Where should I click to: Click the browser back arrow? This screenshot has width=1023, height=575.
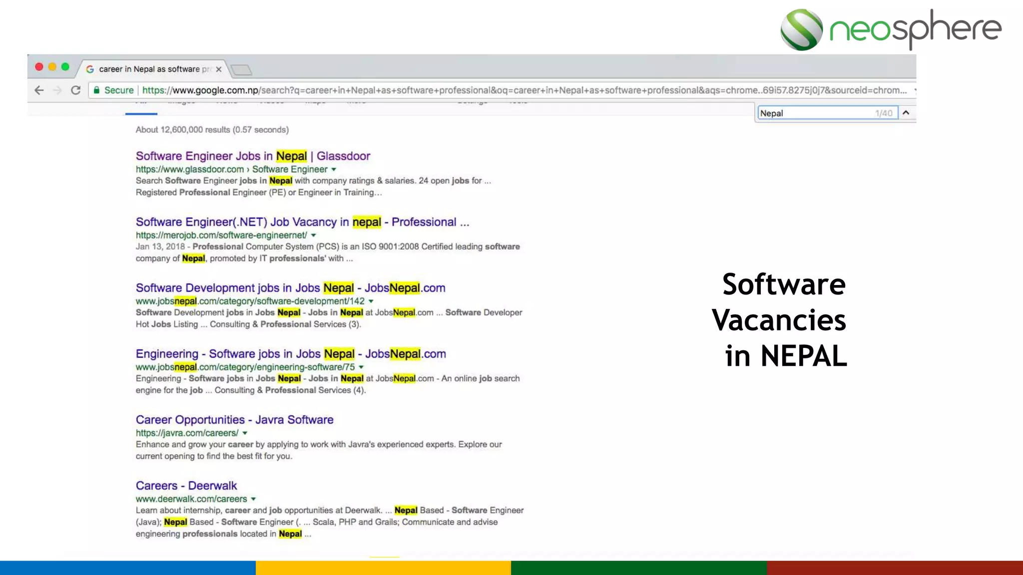39,90
